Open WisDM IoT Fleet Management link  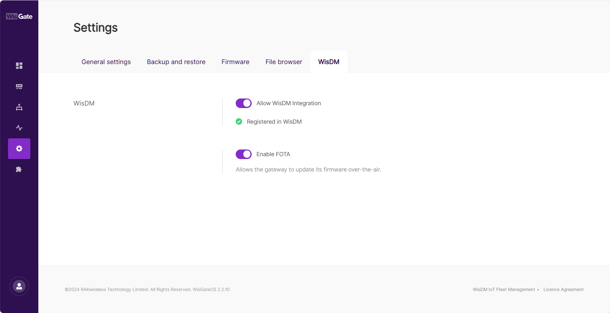click(x=504, y=289)
